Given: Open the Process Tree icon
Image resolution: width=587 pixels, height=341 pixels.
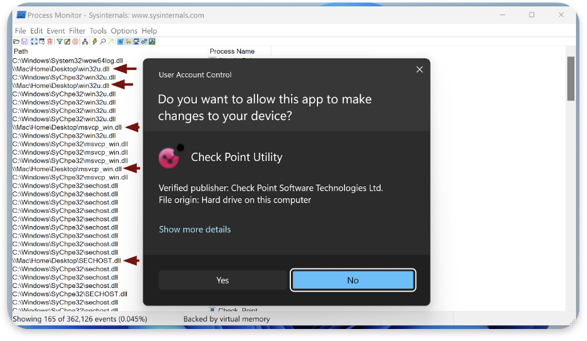Looking at the screenshot, I should (x=85, y=42).
